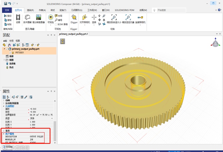This screenshot has height=152, width=223.
Task: Click 缩放到合适大小 zoom to fit
Action: 114,19
